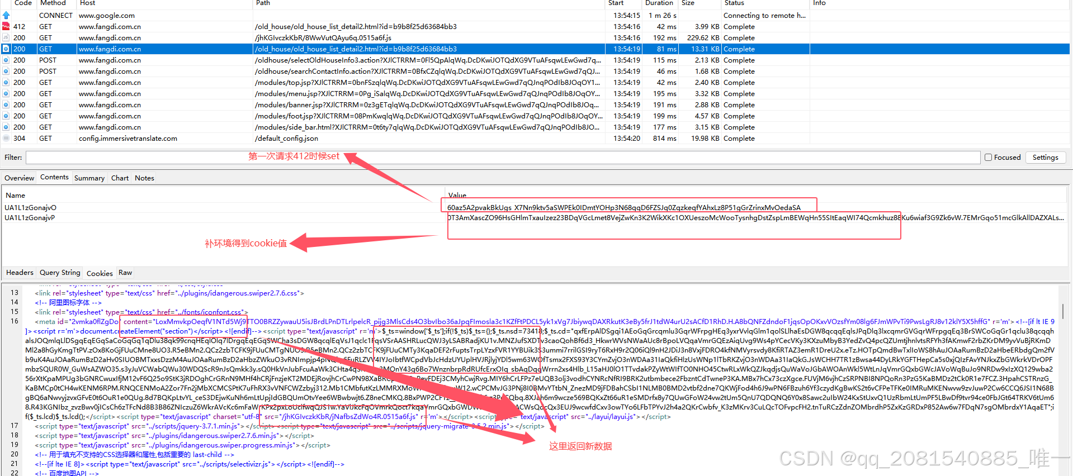Click the icon of the searchContactInfo.action row
The height and width of the screenshot is (476, 1073).
click(6, 71)
